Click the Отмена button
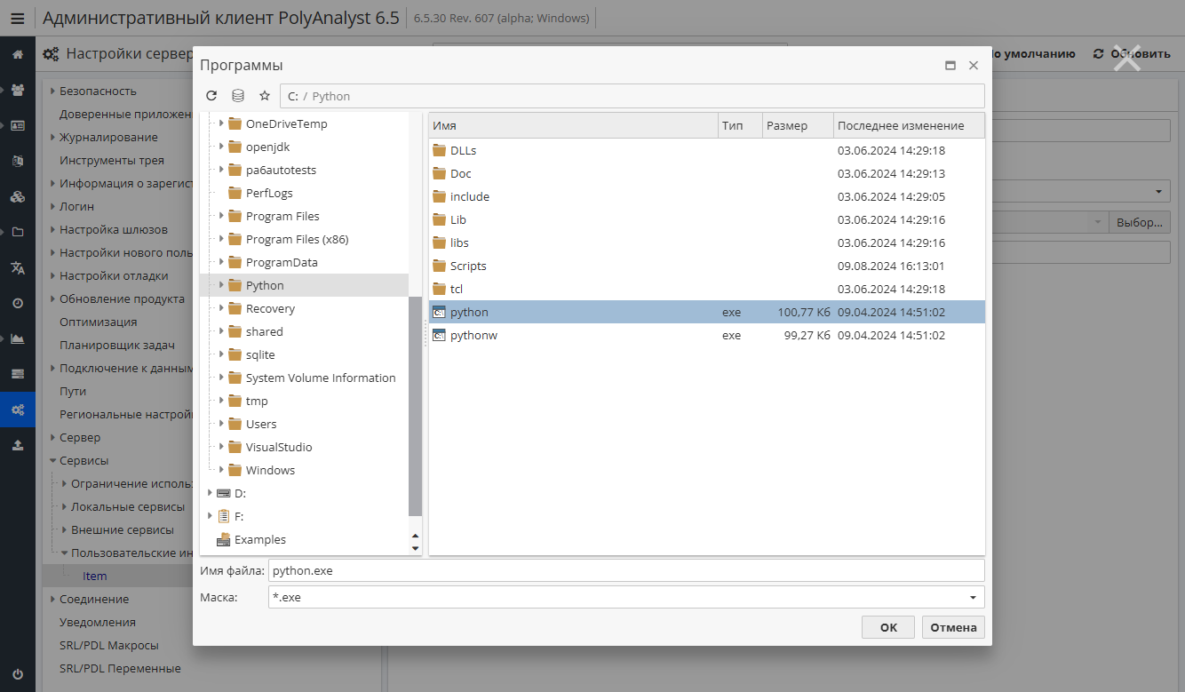The height and width of the screenshot is (692, 1185). pos(953,627)
